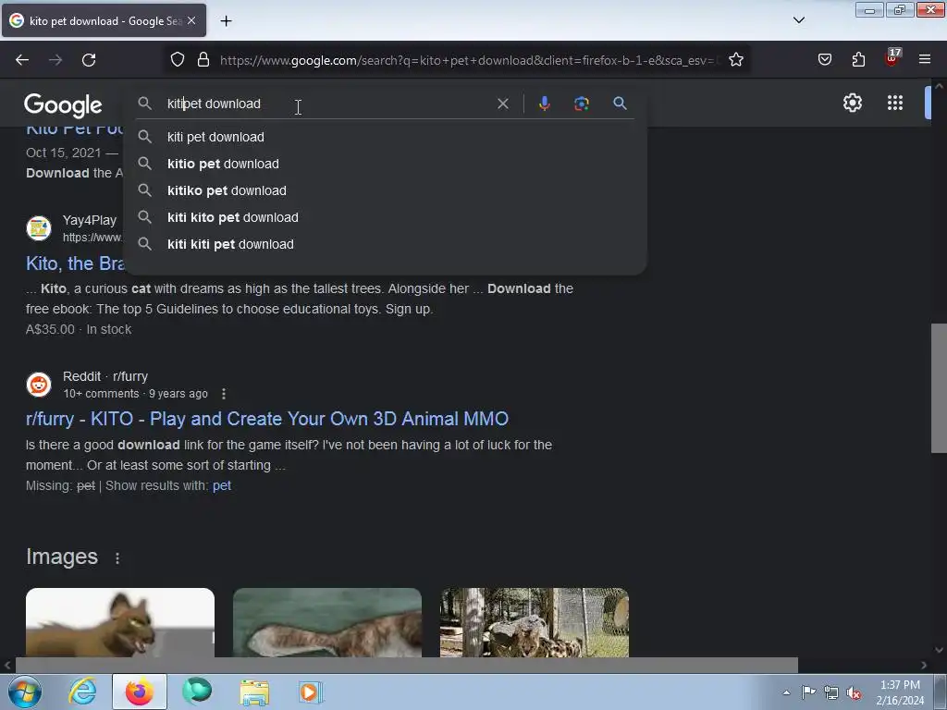This screenshot has height=710, width=947.
Task: Open the media player taskbar icon
Action: (311, 692)
